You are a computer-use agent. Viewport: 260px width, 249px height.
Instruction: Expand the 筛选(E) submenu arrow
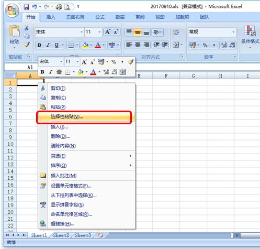(x=130, y=156)
